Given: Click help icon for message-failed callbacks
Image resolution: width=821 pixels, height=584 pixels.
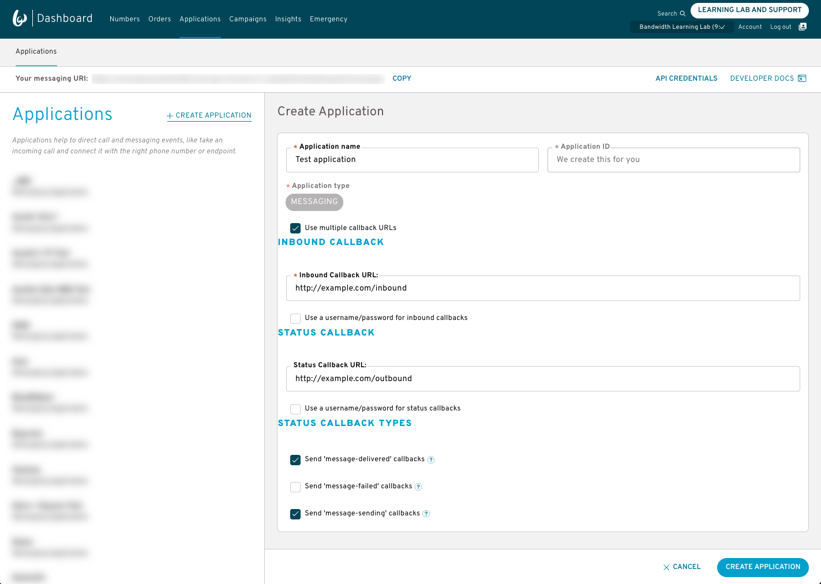Looking at the screenshot, I should coord(418,487).
